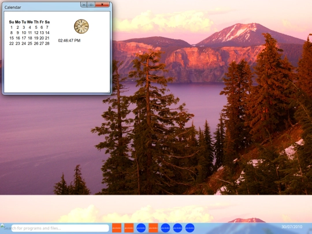Click the taskbar date 30/07/2010
This screenshot has width=312, height=234.
coord(292,226)
